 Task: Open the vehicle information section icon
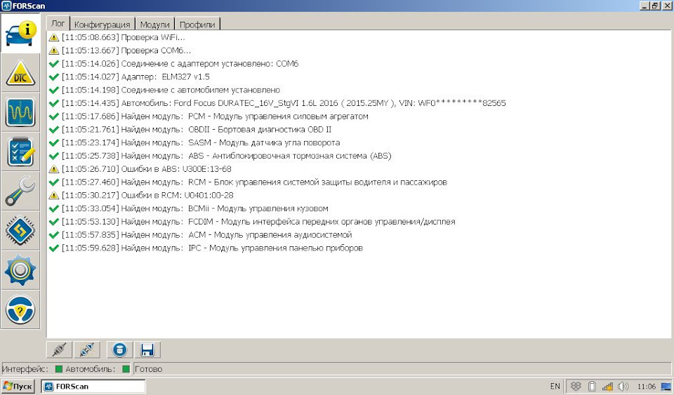pyautogui.click(x=20, y=34)
